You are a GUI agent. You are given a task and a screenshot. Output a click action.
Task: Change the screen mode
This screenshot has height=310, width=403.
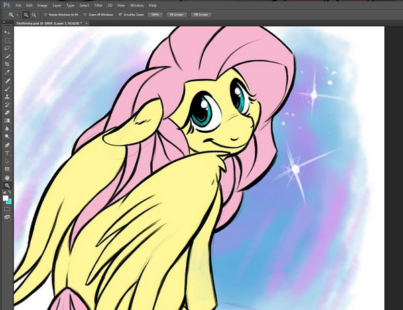click(7, 217)
